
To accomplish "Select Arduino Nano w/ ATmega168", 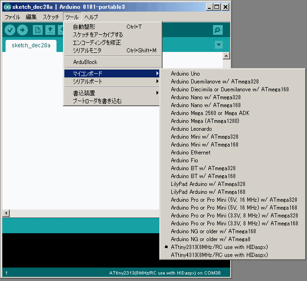I will pyautogui.click(x=232, y=105).
